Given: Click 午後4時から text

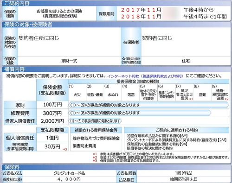Looking at the screenshot, I should 199,10.
